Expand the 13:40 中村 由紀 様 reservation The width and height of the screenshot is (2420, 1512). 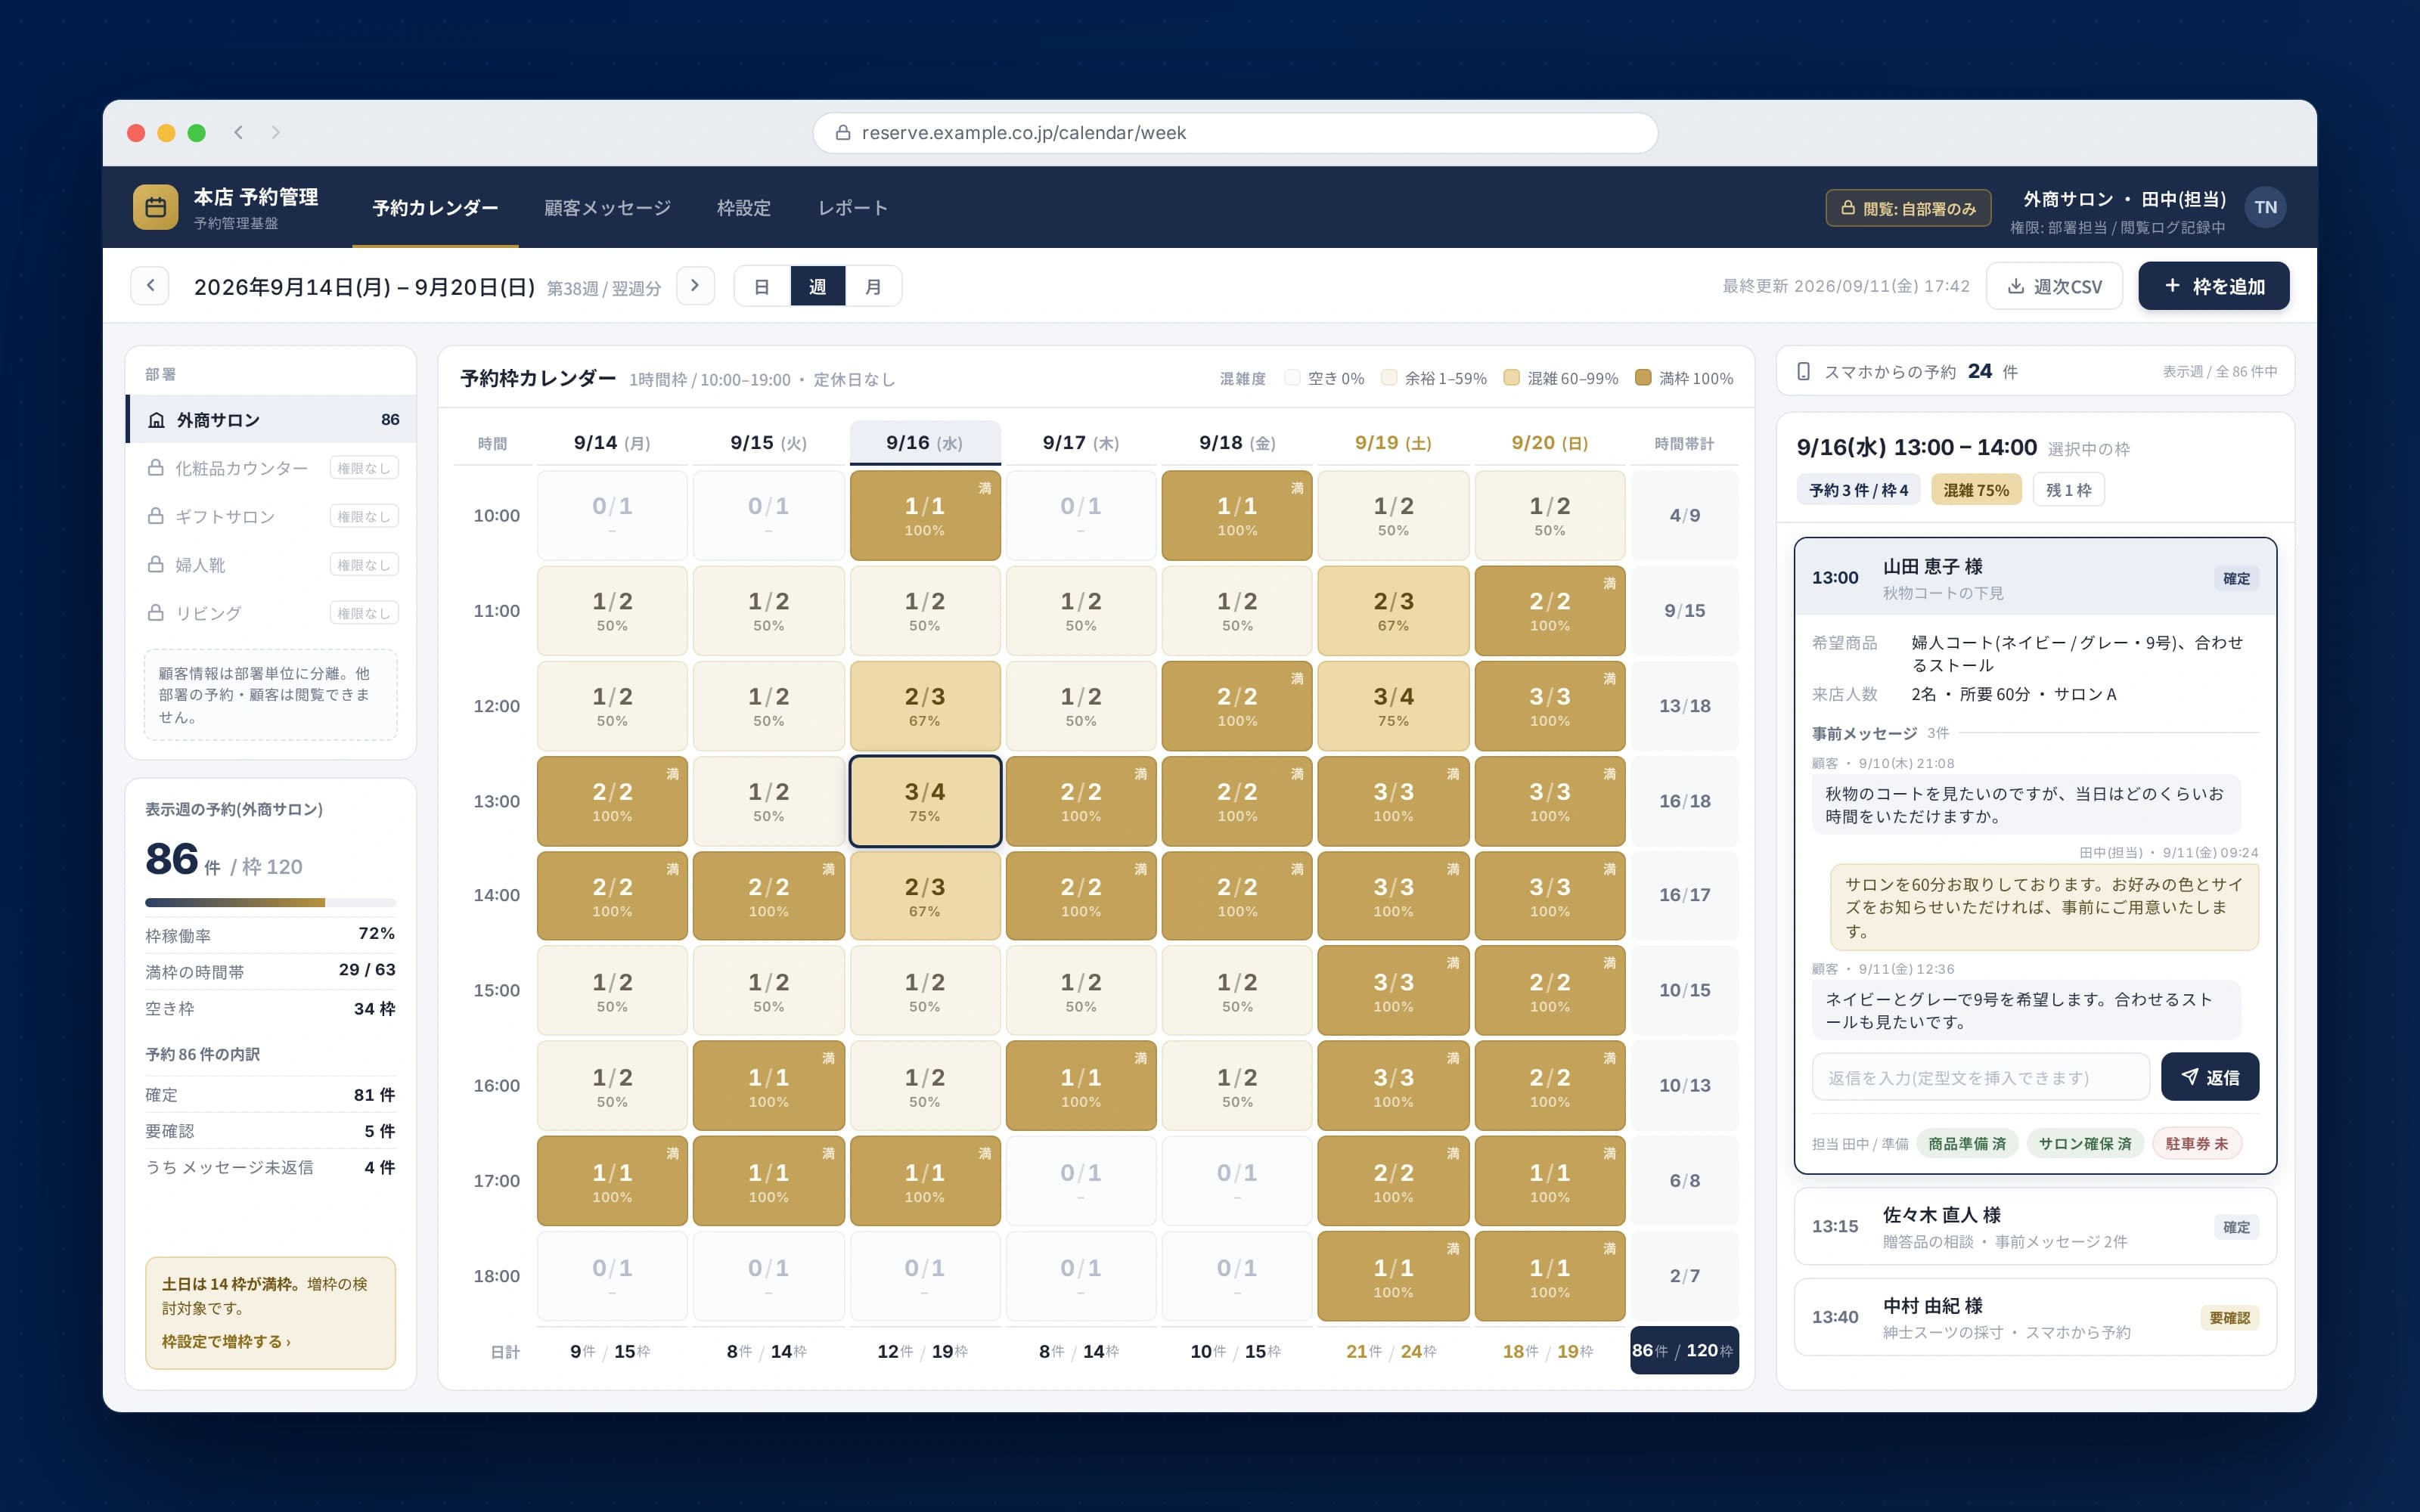[x=2035, y=1317]
